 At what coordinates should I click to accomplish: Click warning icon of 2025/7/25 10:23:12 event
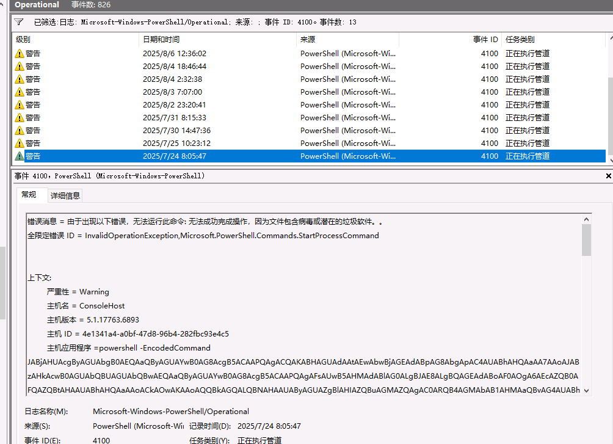20,144
